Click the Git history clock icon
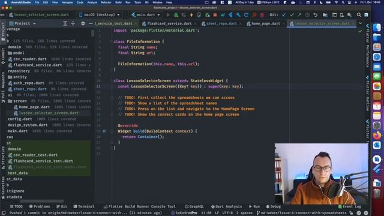This screenshot has width=384, height=216. (307, 15)
